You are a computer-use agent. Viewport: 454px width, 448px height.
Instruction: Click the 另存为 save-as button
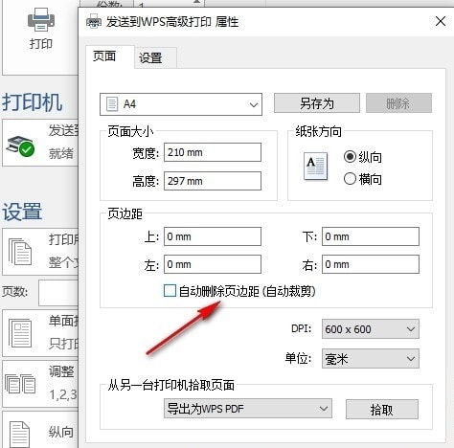tap(317, 103)
